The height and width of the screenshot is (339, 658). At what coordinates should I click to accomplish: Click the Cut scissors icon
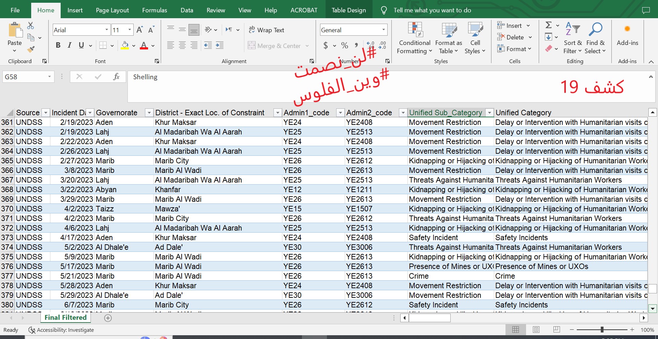point(31,26)
